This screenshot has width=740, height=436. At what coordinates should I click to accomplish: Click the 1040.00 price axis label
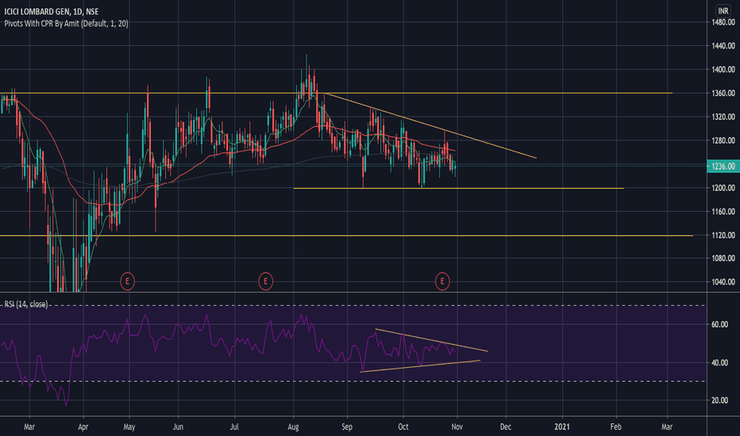[723, 282]
